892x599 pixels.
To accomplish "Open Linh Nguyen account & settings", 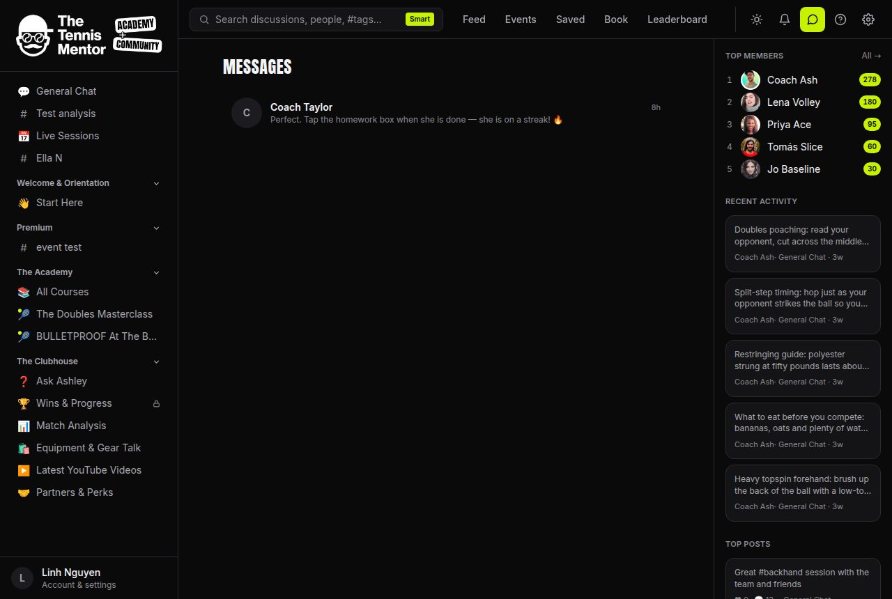I will click(89, 578).
